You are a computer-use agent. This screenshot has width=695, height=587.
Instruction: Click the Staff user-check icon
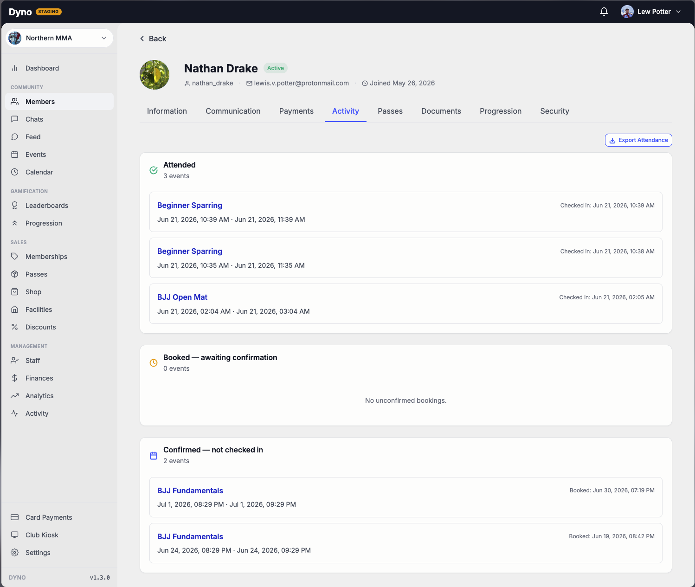pyautogui.click(x=15, y=361)
